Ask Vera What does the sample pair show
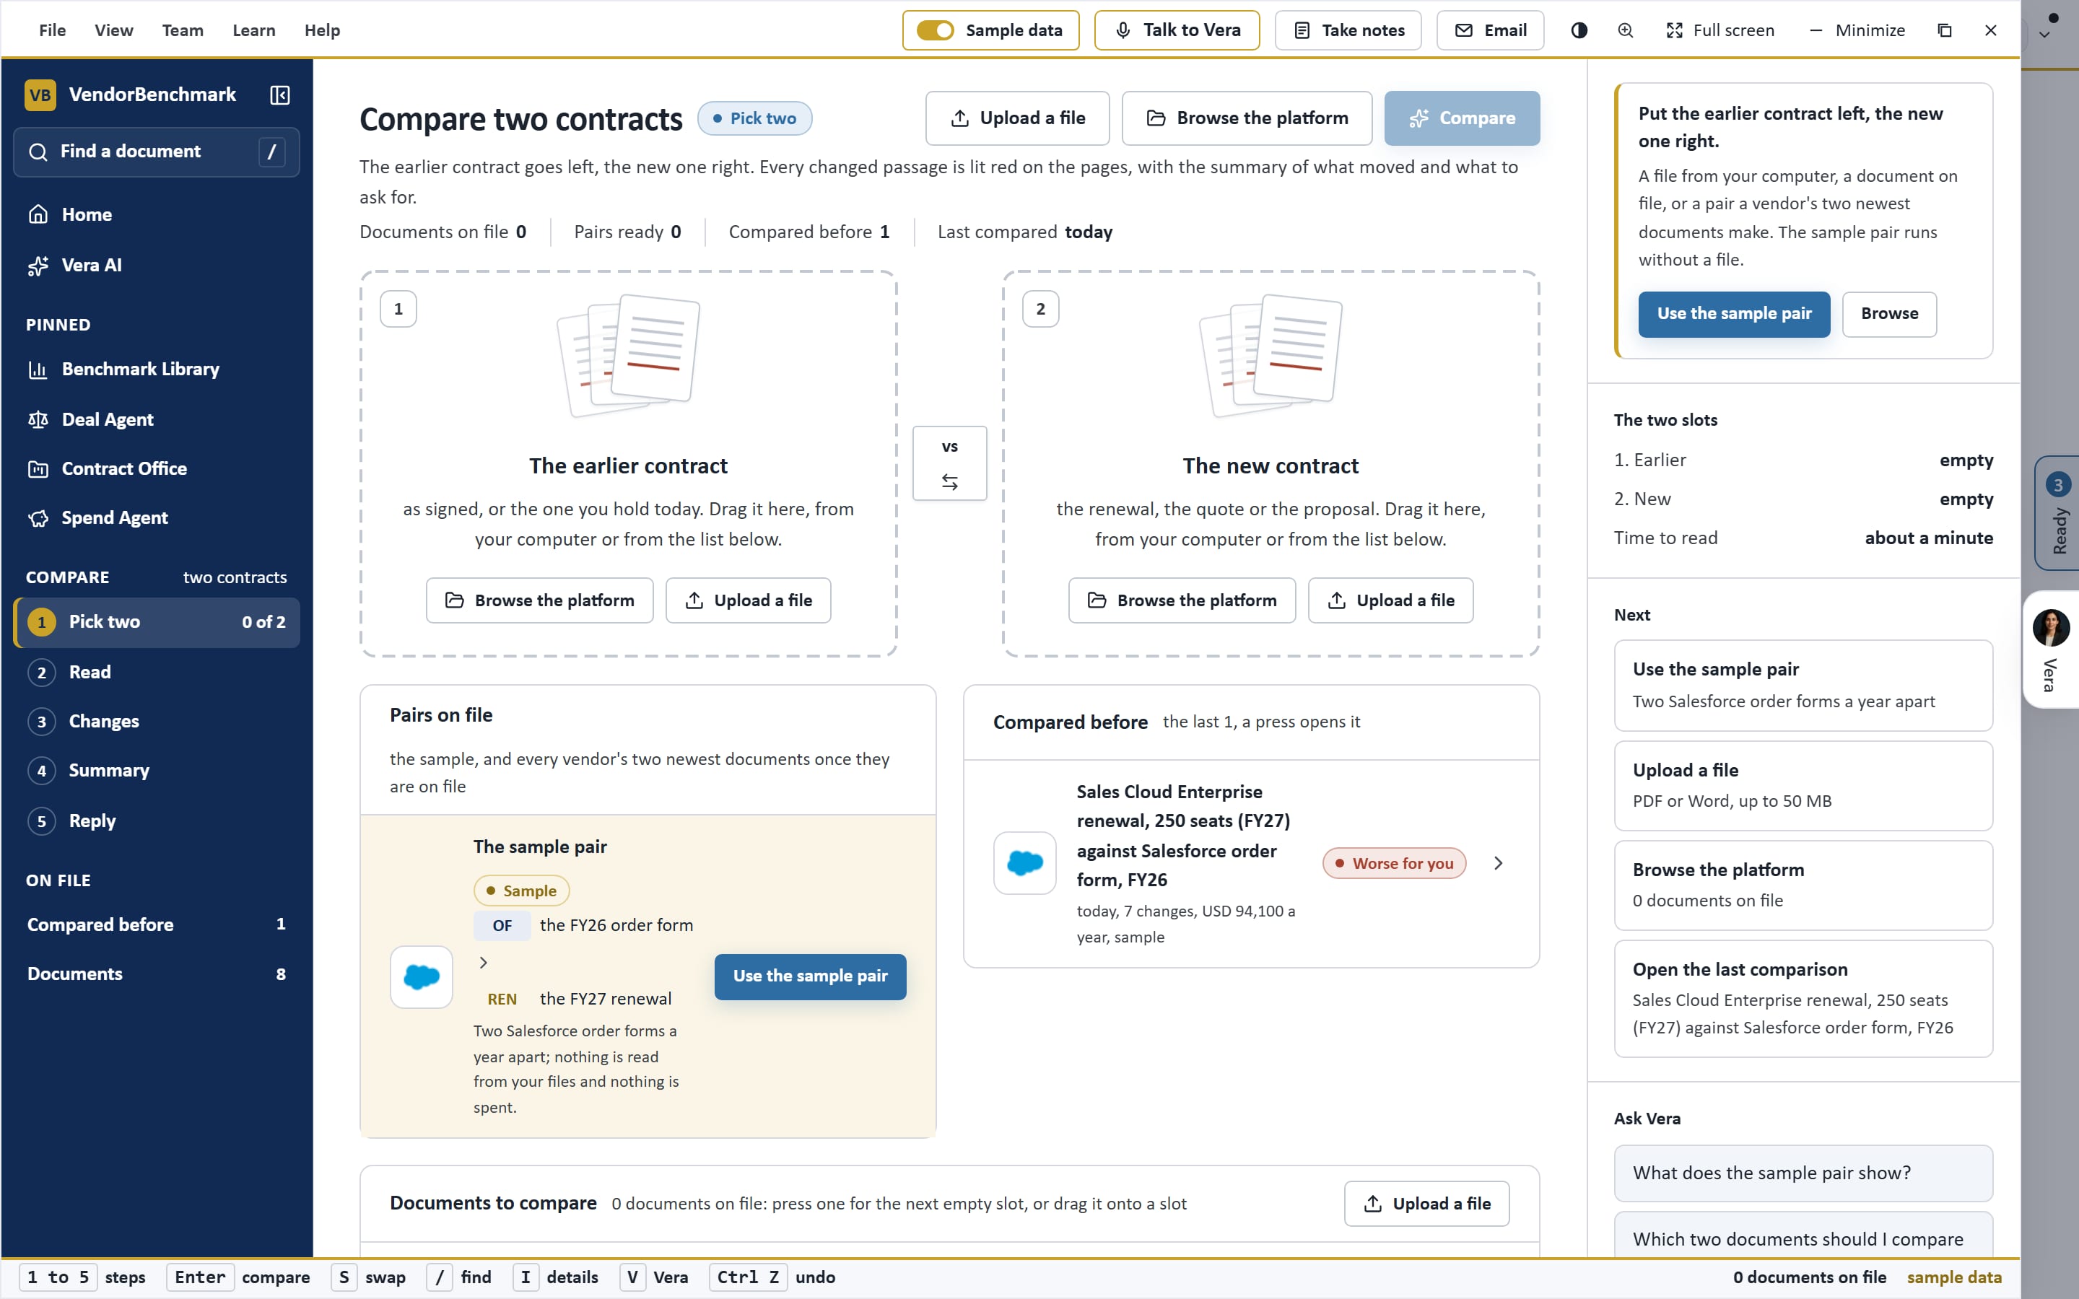The height and width of the screenshot is (1299, 2079). 1803,1173
